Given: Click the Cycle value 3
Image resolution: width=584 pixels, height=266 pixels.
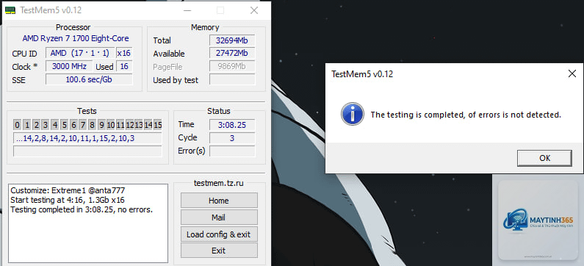Looking at the screenshot, I should point(232,138).
